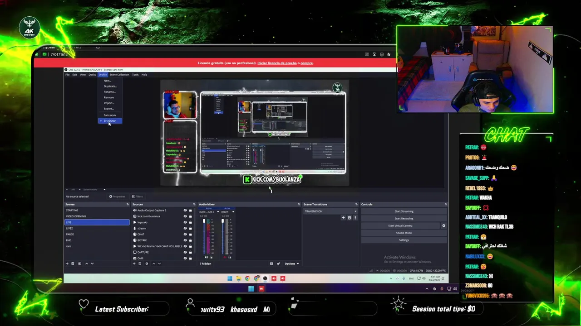The image size is (581, 326).
Task: Toggle visibility of Audio Output Capture 2
Action: [x=185, y=211]
